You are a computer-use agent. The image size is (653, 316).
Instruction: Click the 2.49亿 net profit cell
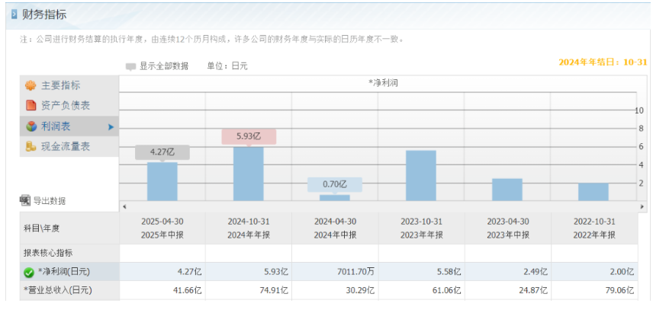pos(508,272)
